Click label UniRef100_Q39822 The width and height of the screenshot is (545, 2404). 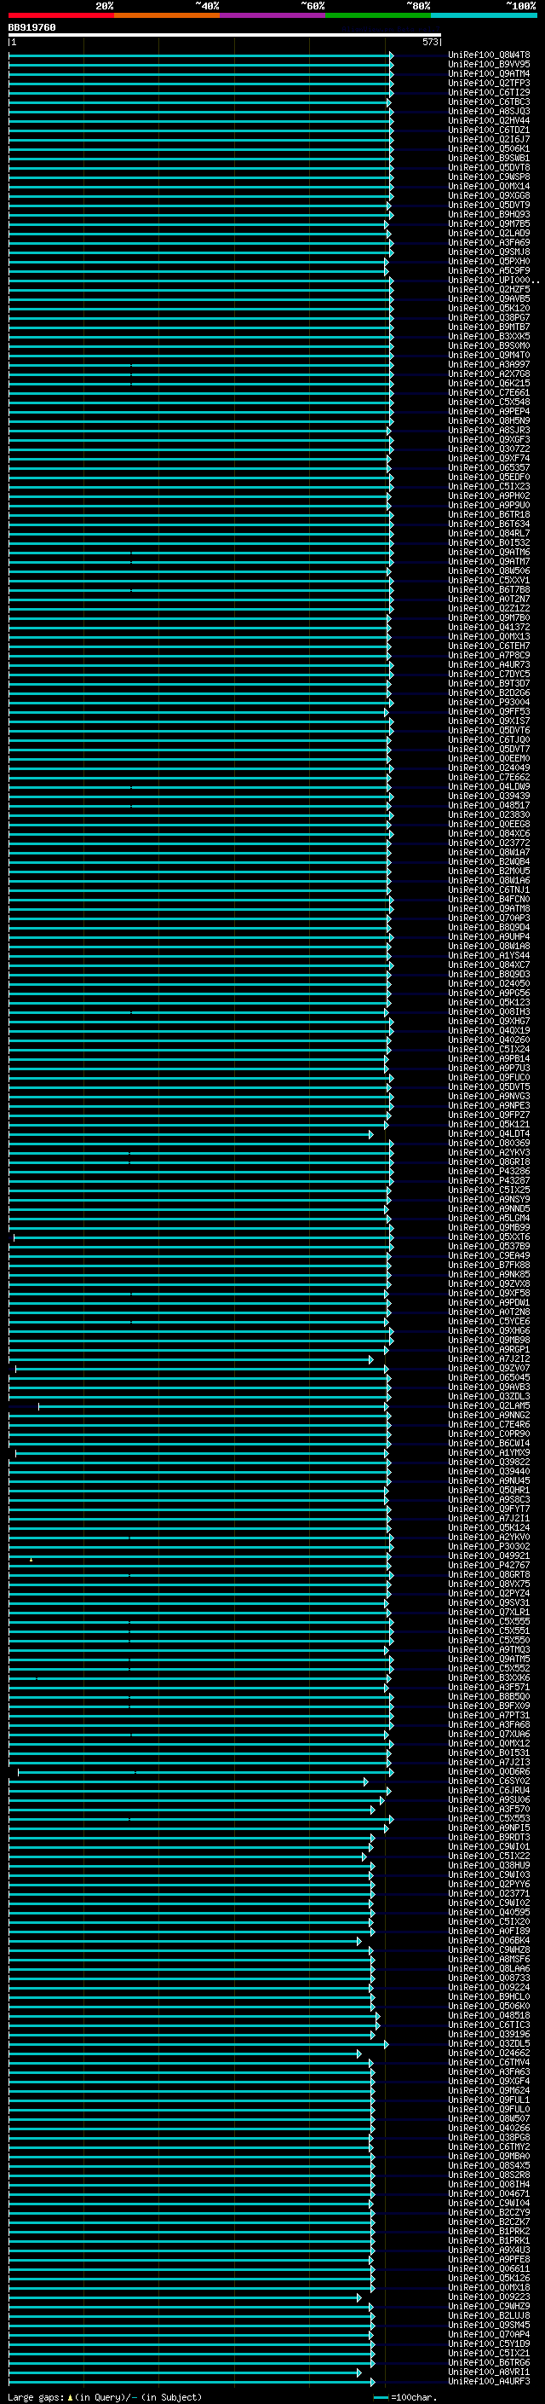click(x=489, y=1462)
